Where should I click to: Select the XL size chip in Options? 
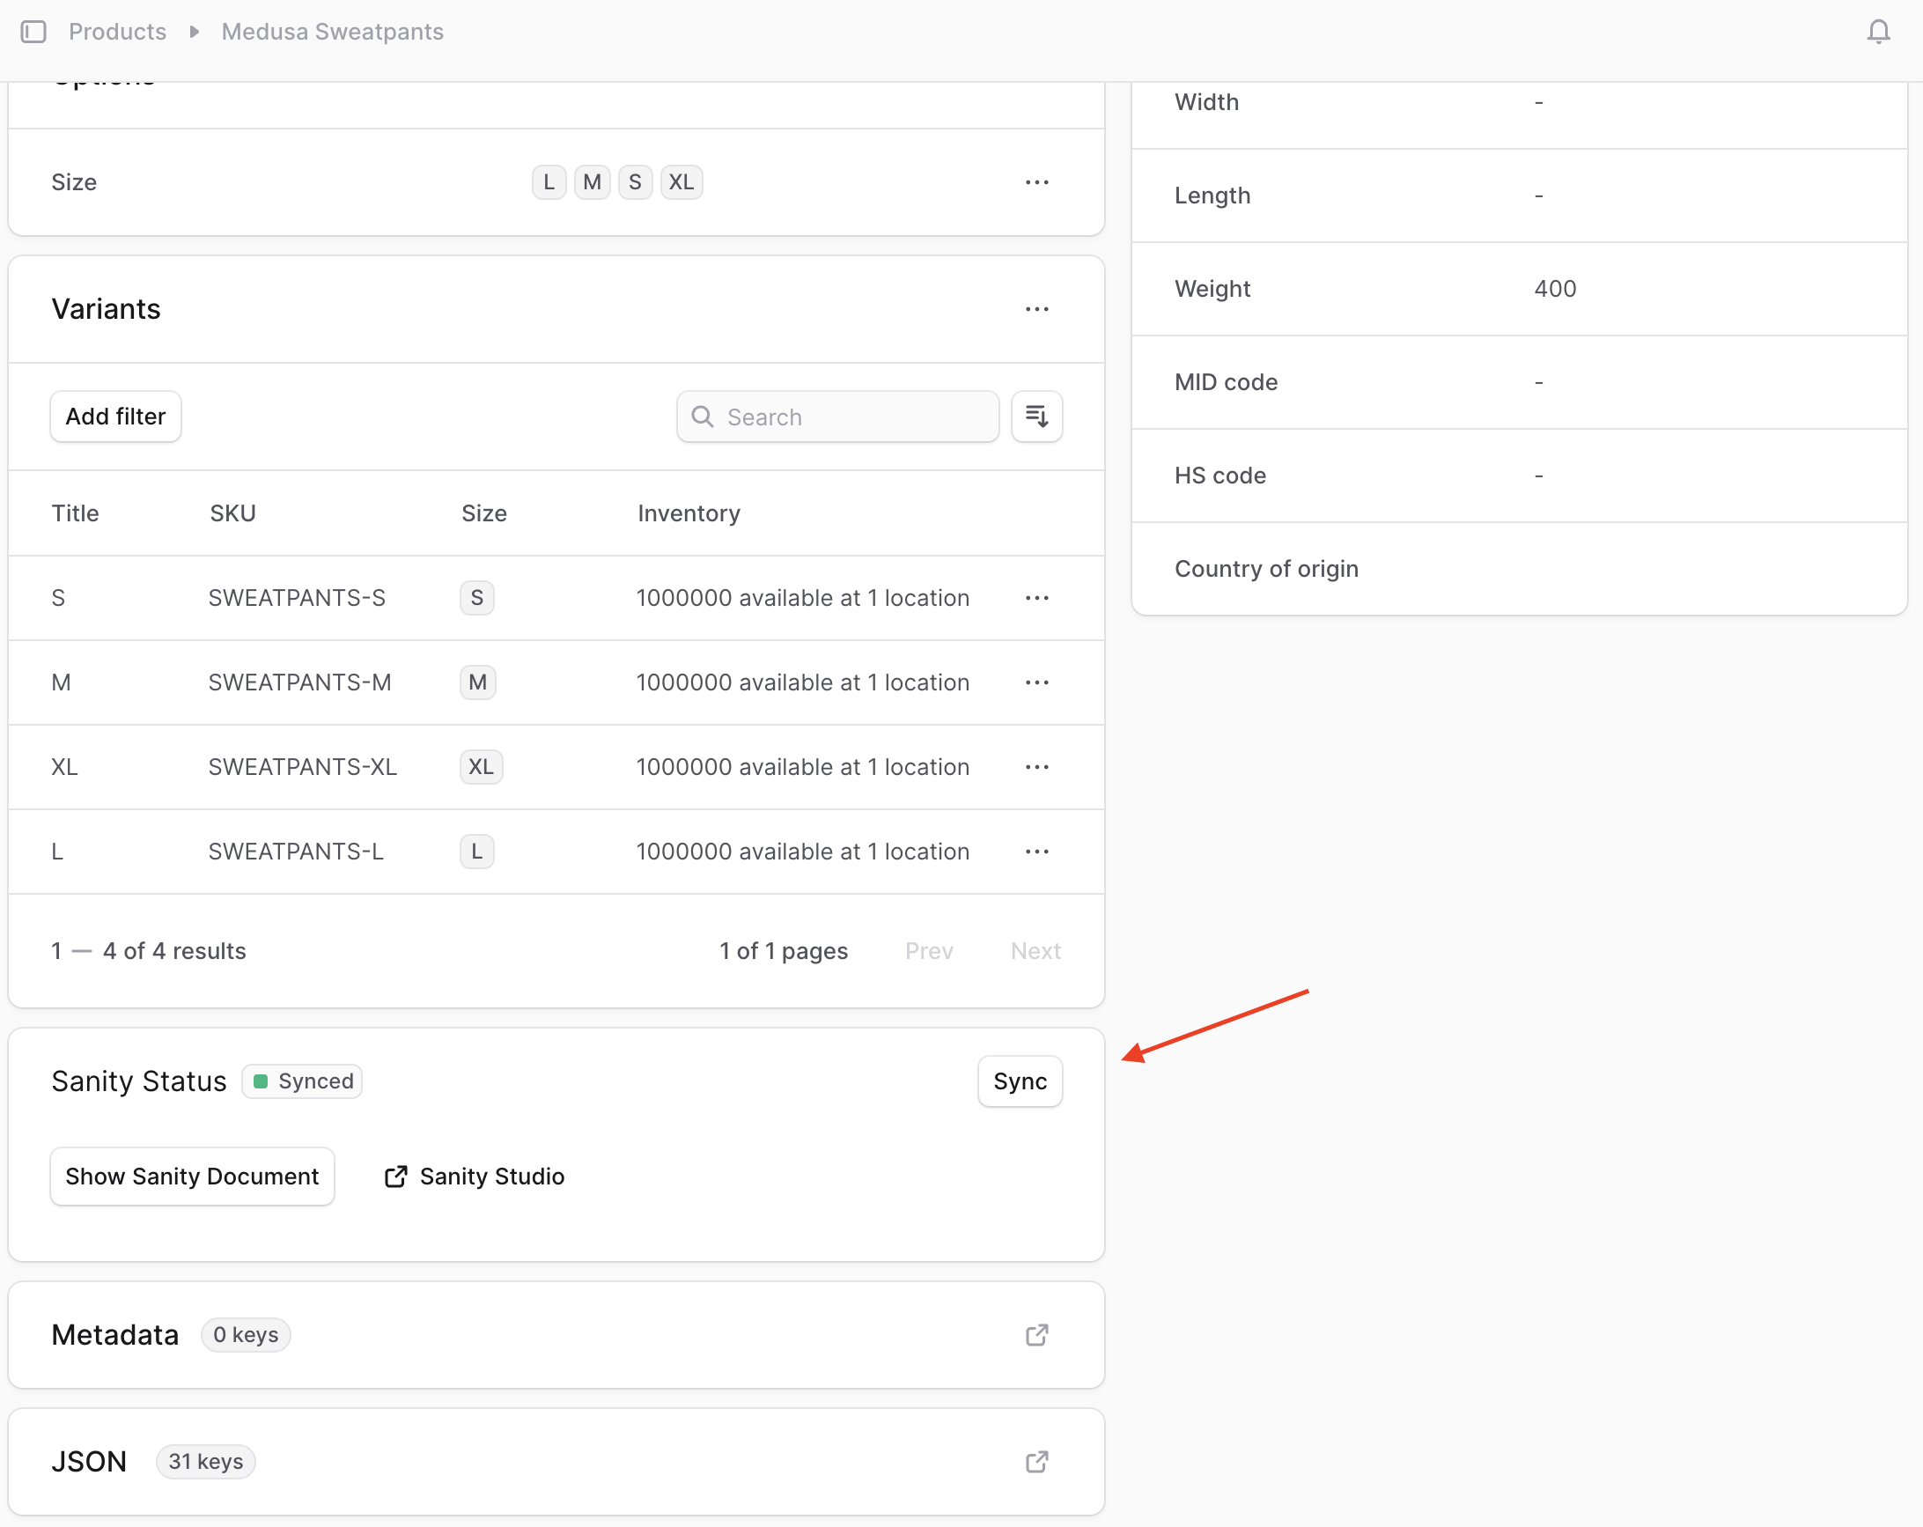[x=682, y=181]
